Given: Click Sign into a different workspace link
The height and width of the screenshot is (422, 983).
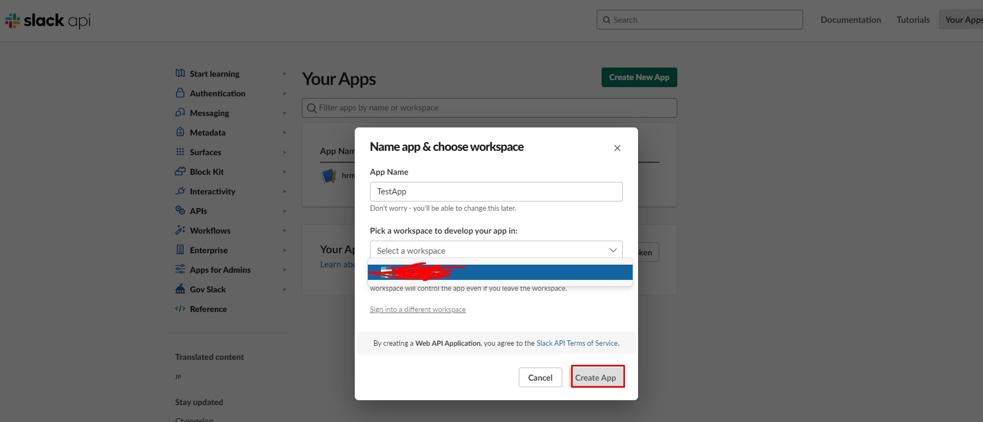Looking at the screenshot, I should (417, 309).
